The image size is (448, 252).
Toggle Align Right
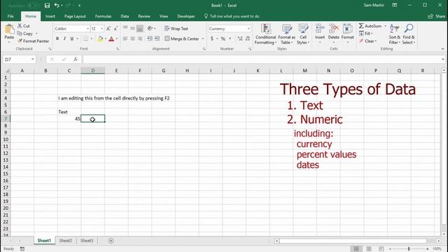pos(140,38)
